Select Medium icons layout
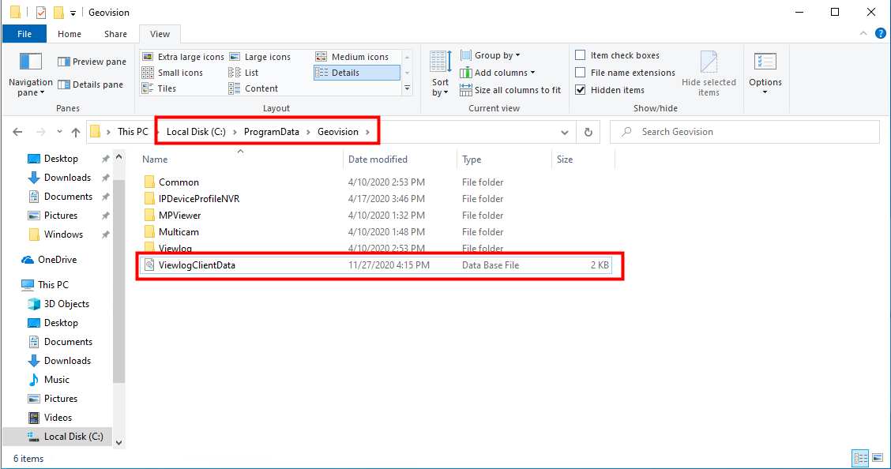This screenshot has width=891, height=469. point(352,57)
